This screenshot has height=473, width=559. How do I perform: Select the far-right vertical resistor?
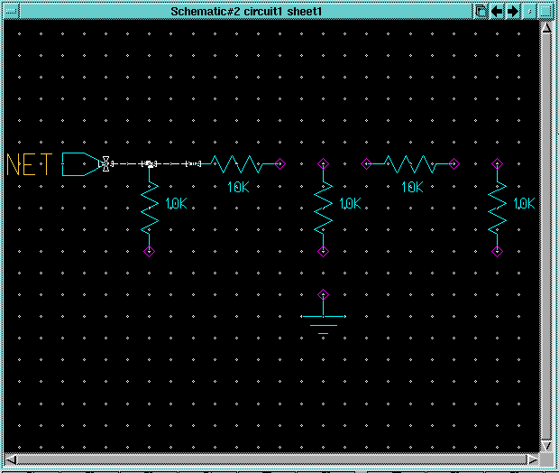(497, 208)
